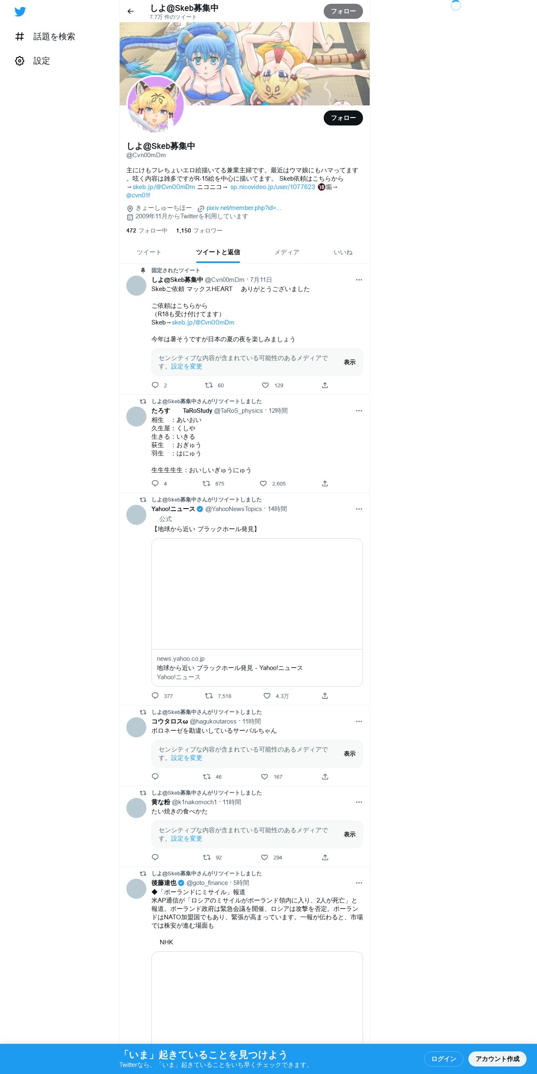537x1074 pixels.
Task: Switch to the いいね tab
Action: [343, 252]
